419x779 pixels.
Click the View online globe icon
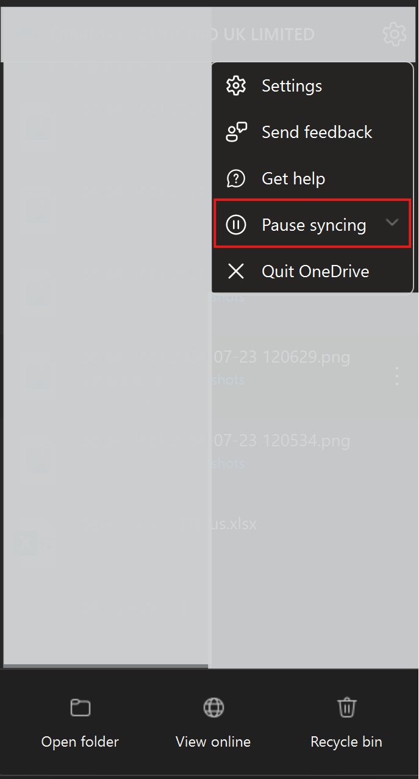(x=213, y=708)
